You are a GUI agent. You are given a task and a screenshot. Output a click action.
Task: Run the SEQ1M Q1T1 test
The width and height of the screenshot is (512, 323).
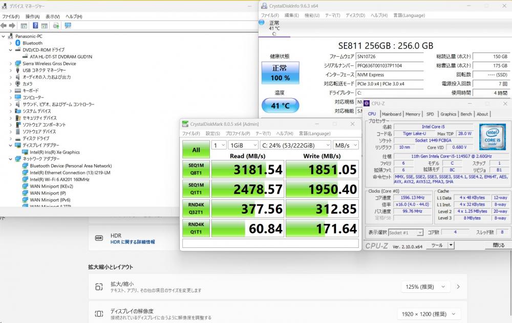click(x=196, y=189)
